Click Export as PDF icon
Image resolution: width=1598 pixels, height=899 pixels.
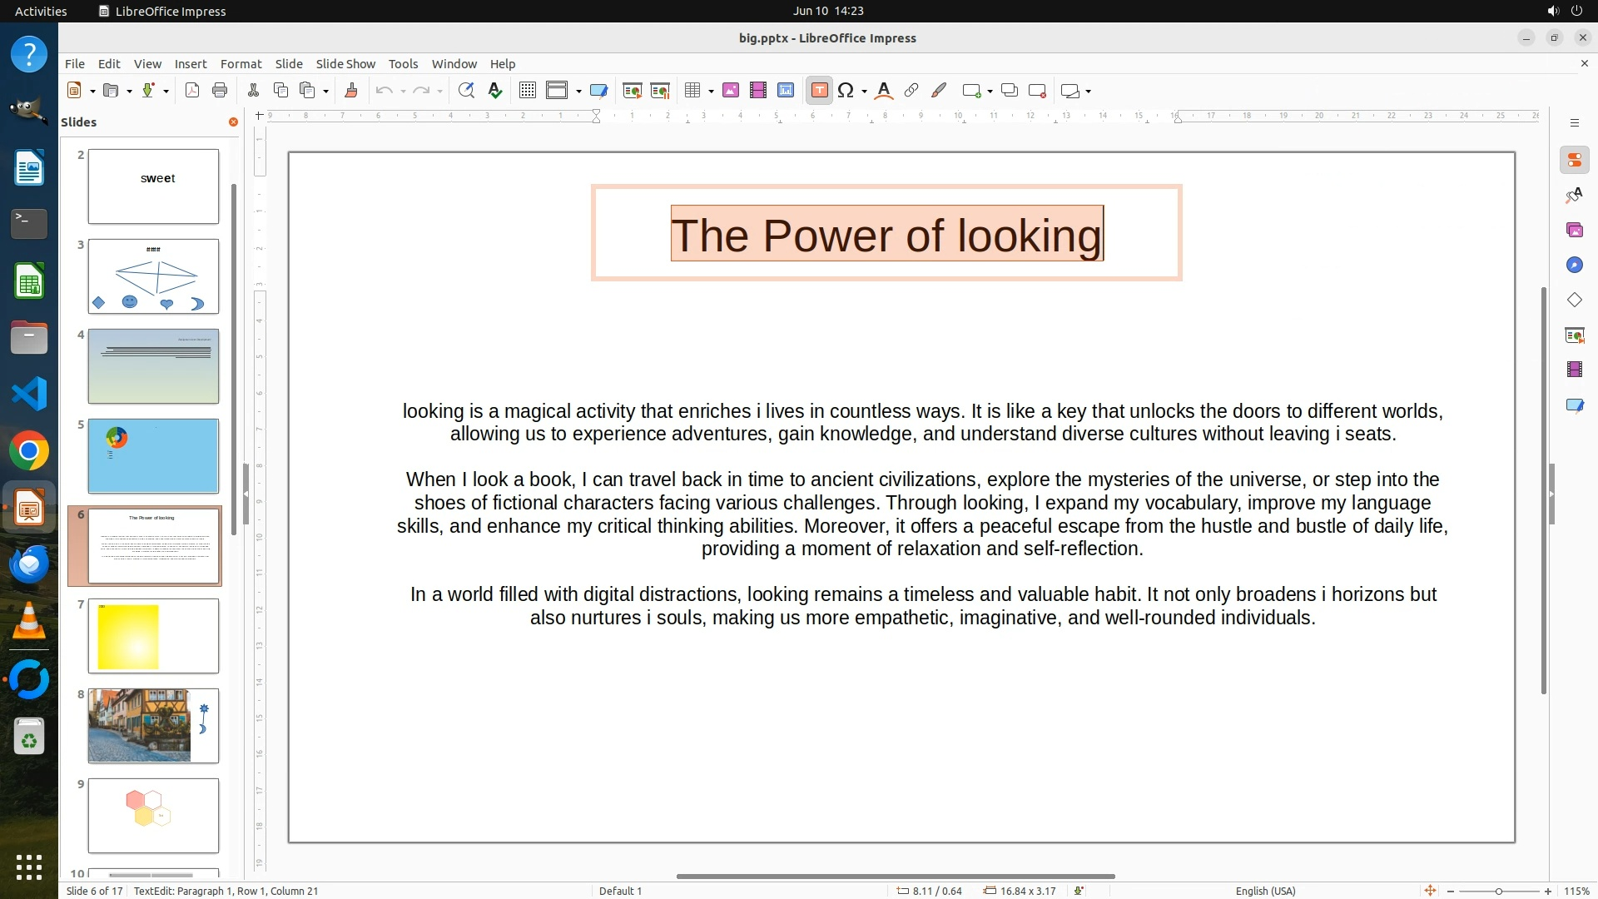(x=192, y=91)
